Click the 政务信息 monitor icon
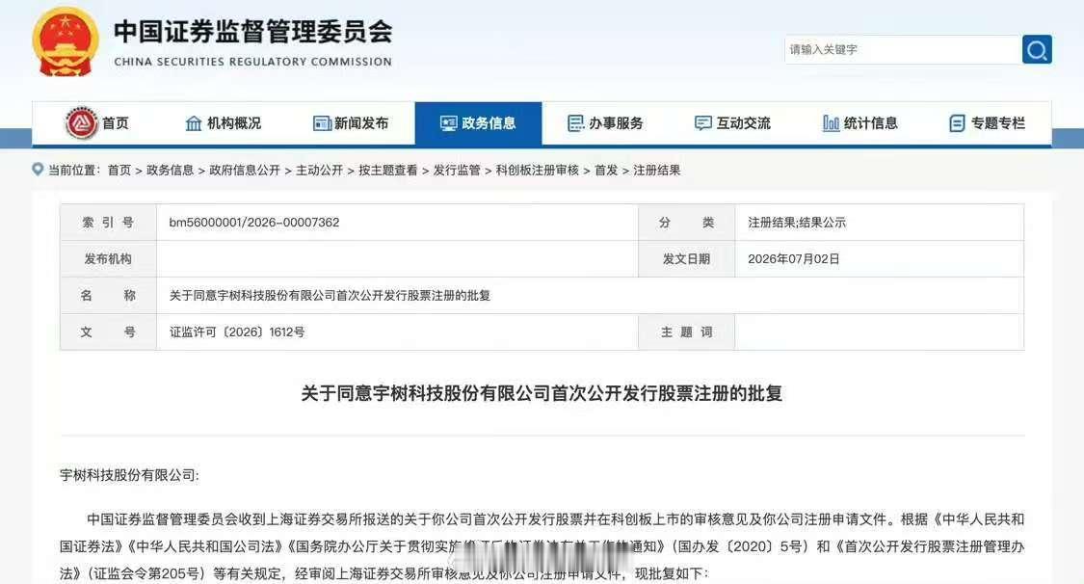The height and width of the screenshot is (584, 1084). pos(449,123)
